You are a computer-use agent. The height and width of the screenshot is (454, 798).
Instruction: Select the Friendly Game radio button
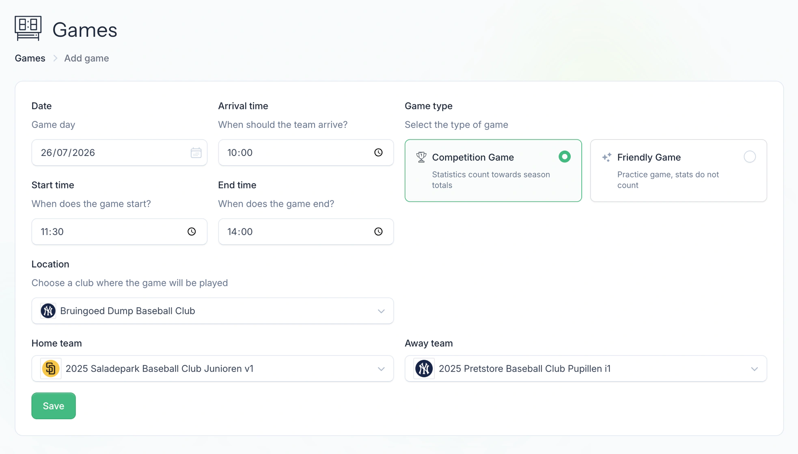[x=750, y=157]
